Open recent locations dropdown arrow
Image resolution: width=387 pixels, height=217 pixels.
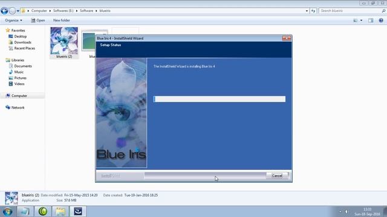pyautogui.click(x=18, y=11)
